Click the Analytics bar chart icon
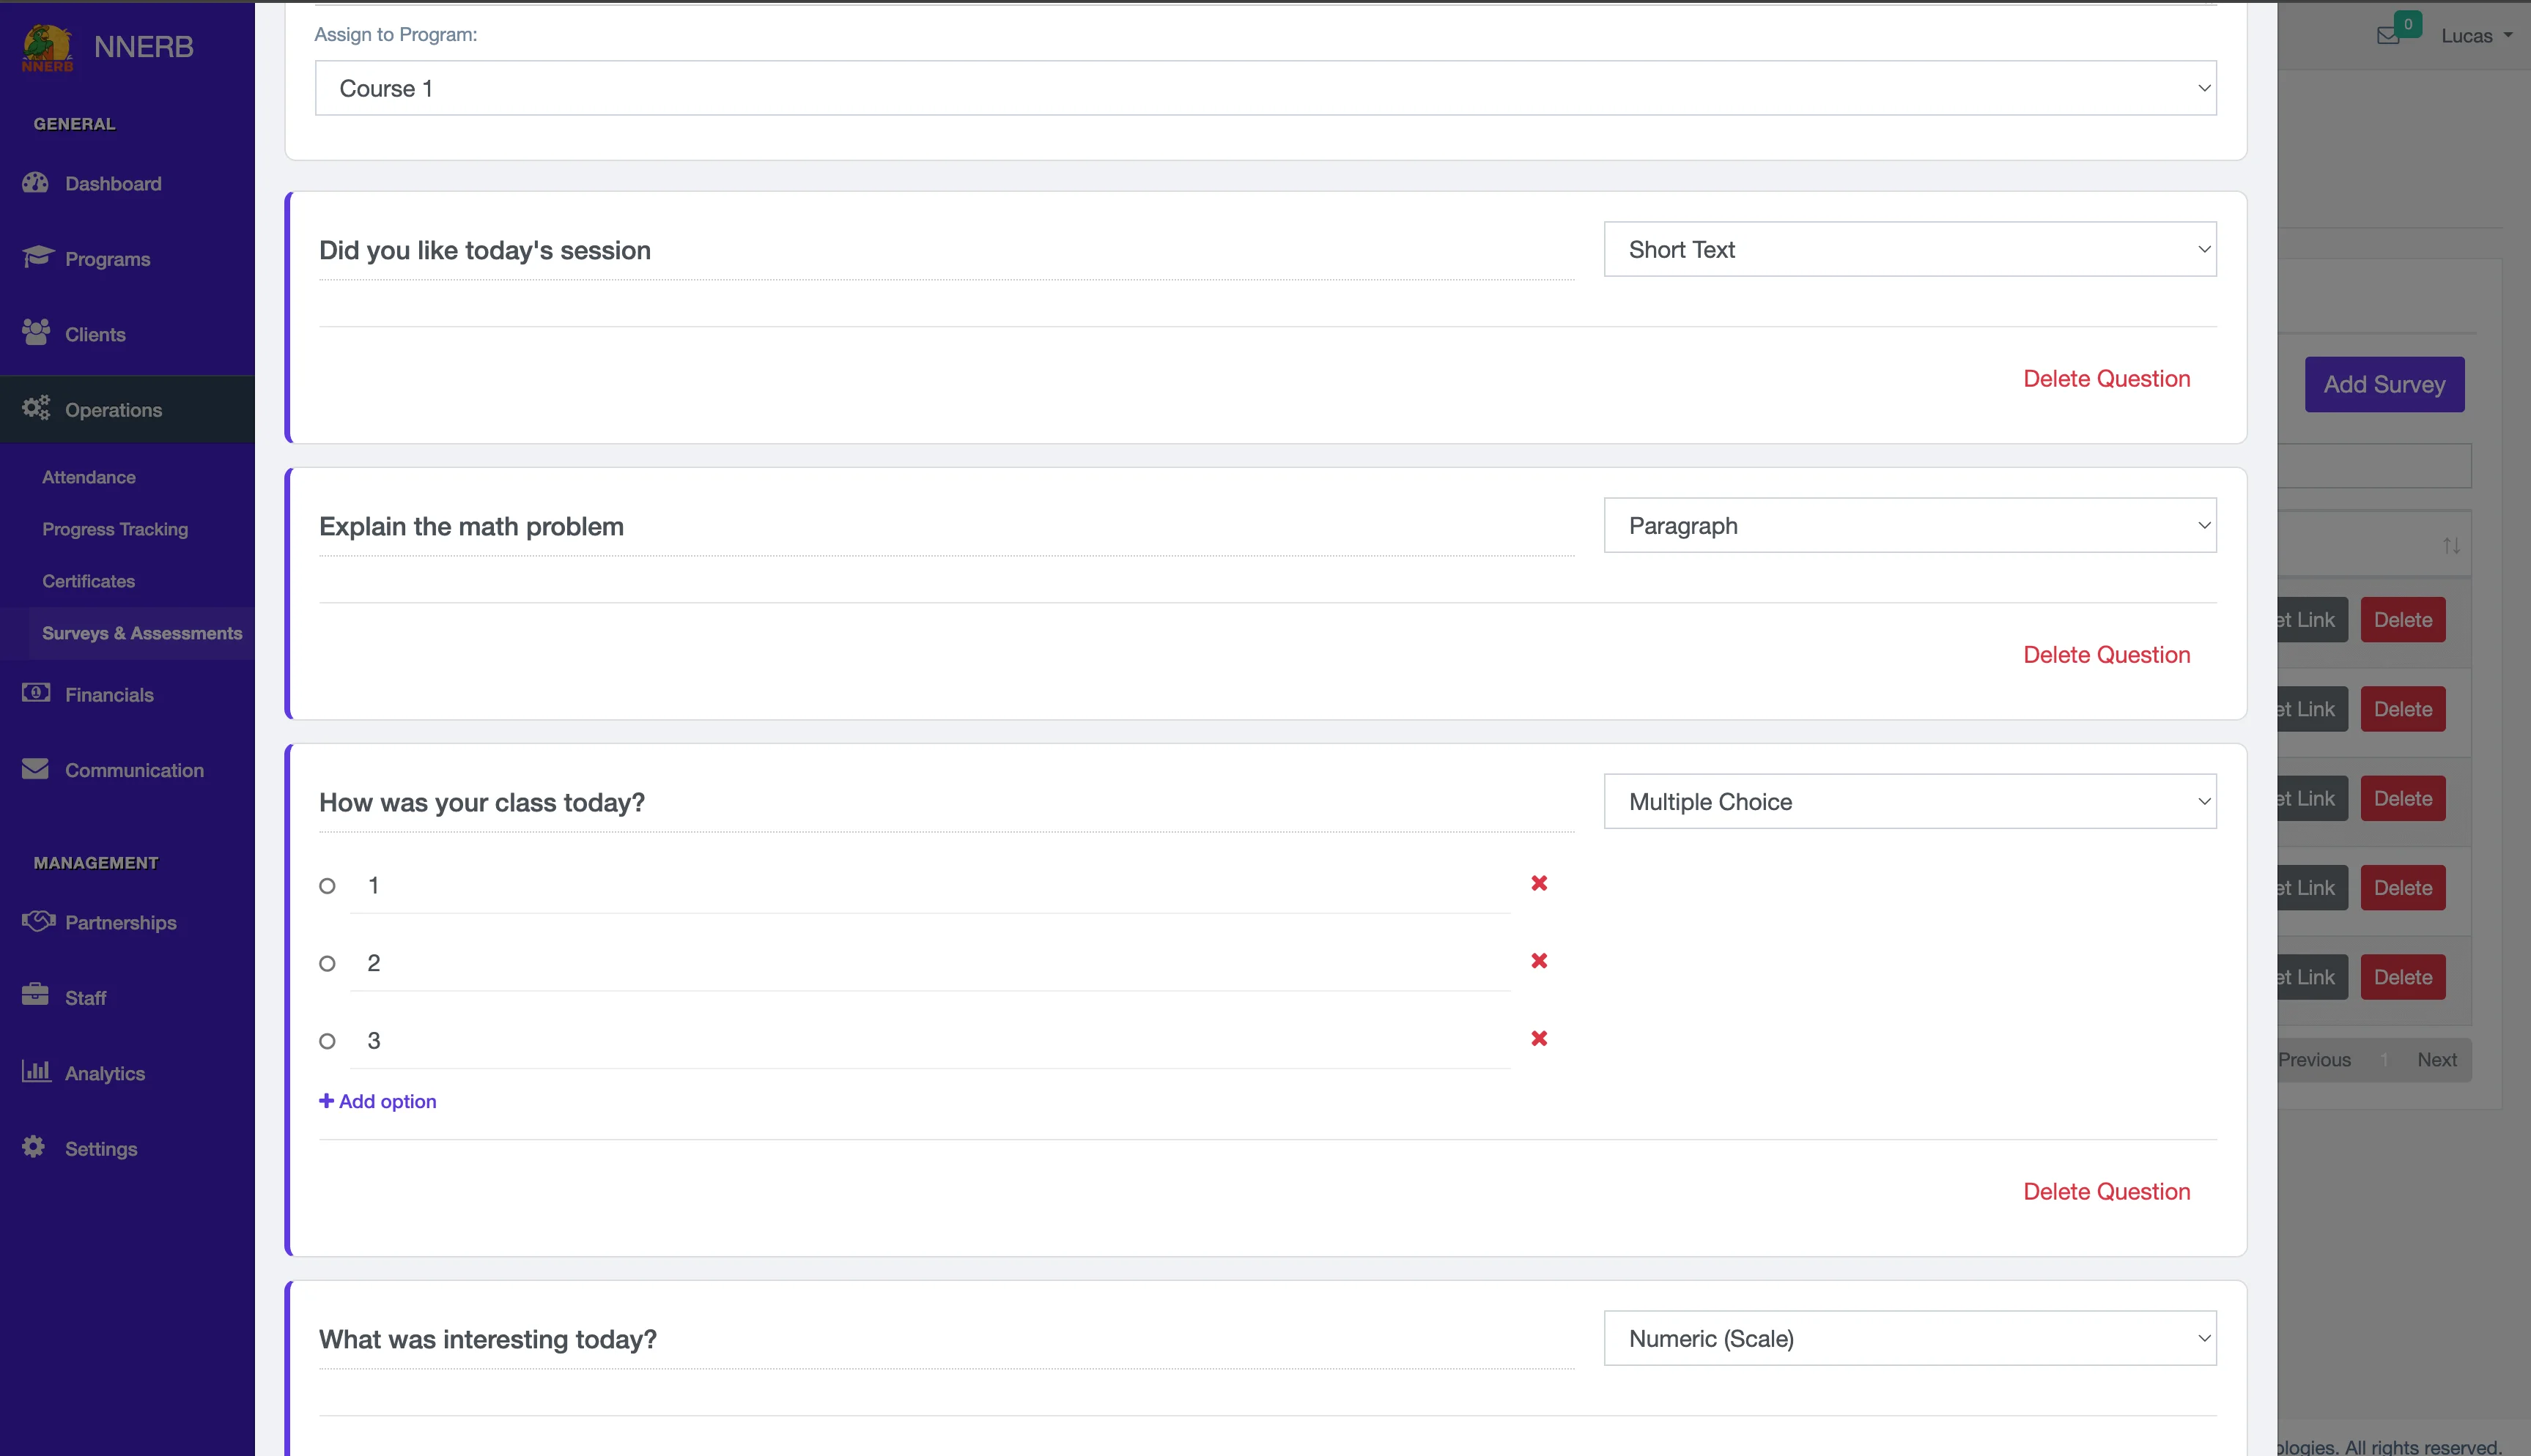2531x1456 pixels. click(x=36, y=1072)
